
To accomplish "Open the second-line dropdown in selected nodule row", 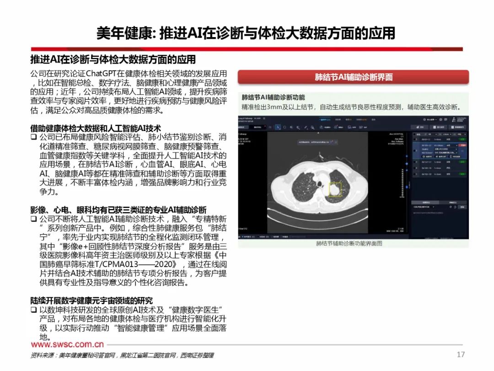I will click(x=446, y=149).
